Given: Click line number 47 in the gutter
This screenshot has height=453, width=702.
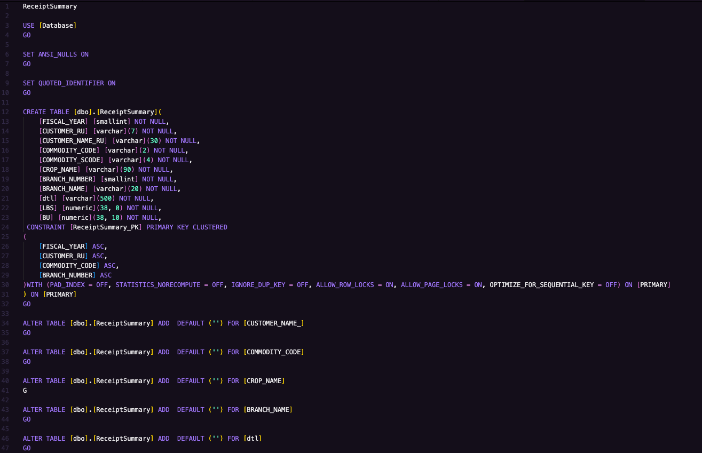Looking at the screenshot, I should tap(6, 448).
